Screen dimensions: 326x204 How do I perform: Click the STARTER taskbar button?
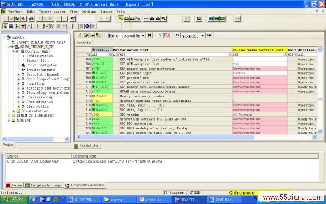(x=189, y=200)
